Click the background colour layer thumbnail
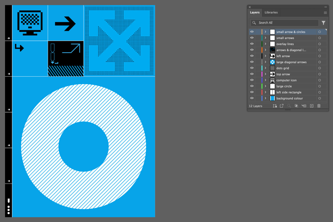Viewport: 333px width, 222px height. coord(273,98)
